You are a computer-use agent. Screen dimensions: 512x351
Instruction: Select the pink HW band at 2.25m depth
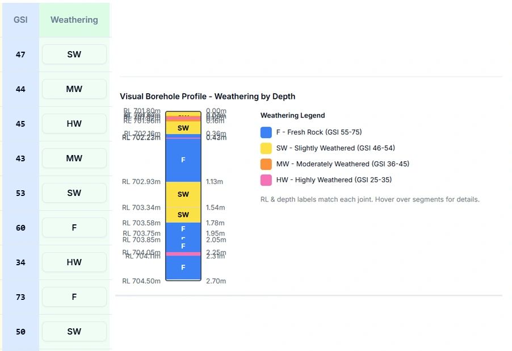pos(183,254)
